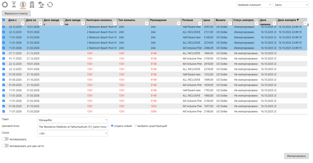Click the hourglass icon in the toolbar

pyautogui.click(x=14, y=4)
